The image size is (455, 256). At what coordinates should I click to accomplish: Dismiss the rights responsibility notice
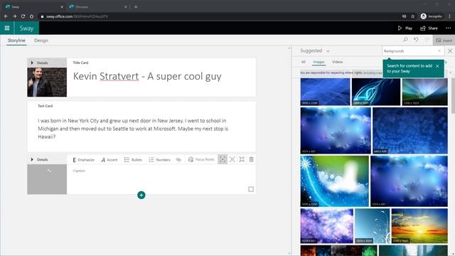(450, 73)
